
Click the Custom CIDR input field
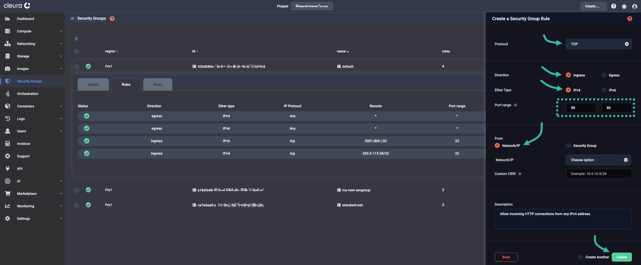click(599, 174)
